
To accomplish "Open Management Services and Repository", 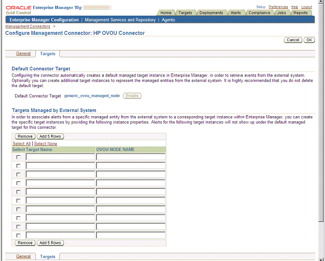I will click(120, 20).
